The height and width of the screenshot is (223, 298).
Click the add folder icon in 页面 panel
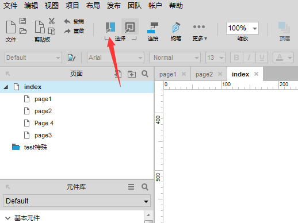(x=132, y=74)
